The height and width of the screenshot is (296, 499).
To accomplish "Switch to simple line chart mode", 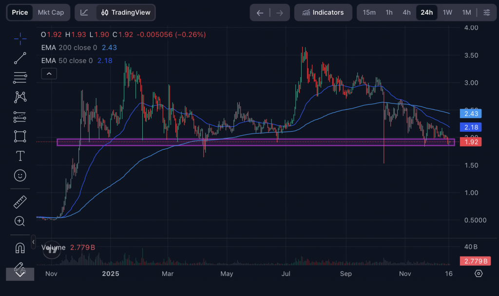I will pyautogui.click(x=84, y=13).
